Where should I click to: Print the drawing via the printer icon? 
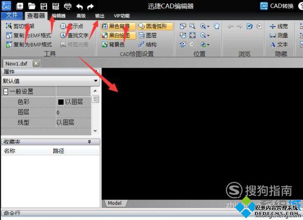pyautogui.click(x=68, y=6)
